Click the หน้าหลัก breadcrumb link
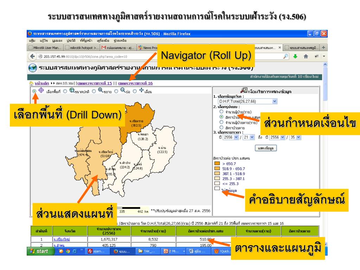This screenshot has width=360, height=270. pos(42,83)
